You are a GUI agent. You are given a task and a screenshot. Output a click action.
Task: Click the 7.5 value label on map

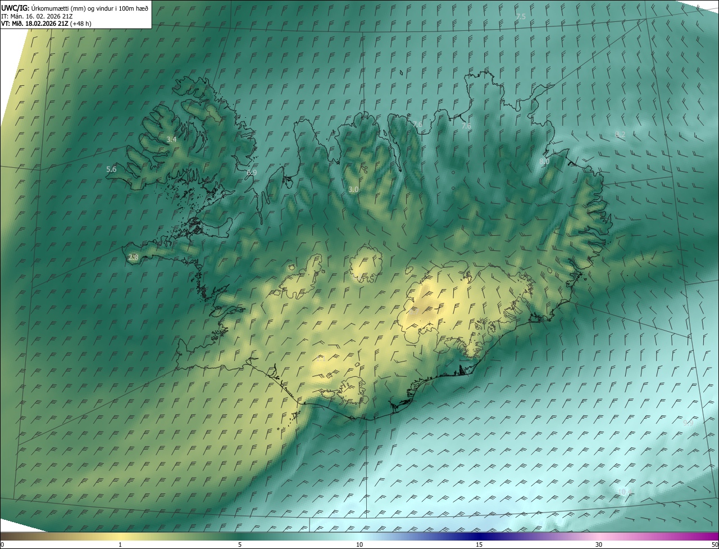click(521, 17)
